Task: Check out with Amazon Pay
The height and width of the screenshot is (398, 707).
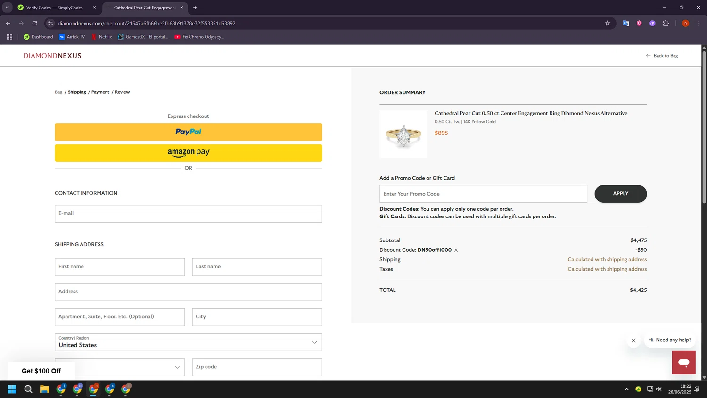Action: (x=189, y=153)
